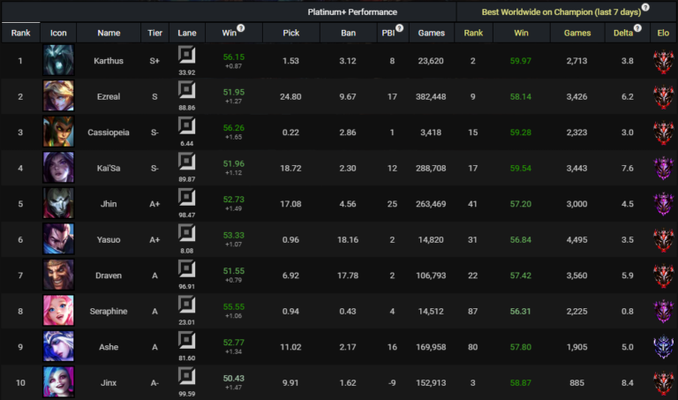Screen dimensions: 678x400
Task: Click help icon next to Win header
Action: click(x=241, y=29)
